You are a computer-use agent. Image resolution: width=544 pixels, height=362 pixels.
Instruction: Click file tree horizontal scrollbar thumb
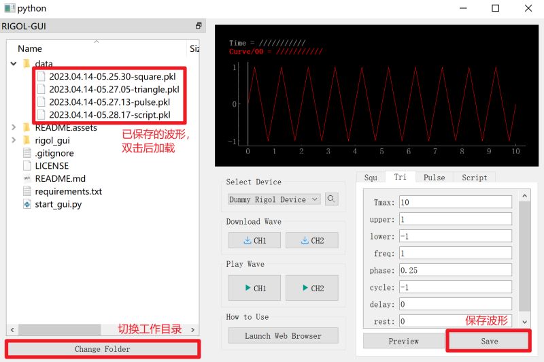coord(59,329)
